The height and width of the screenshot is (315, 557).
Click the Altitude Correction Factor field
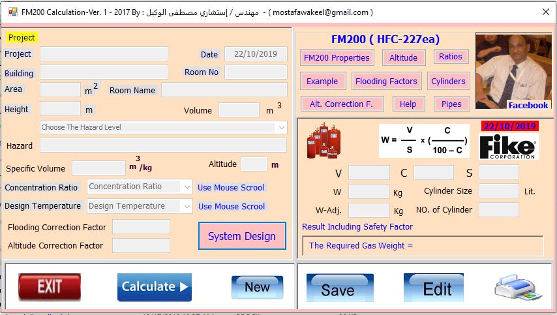[142, 245]
